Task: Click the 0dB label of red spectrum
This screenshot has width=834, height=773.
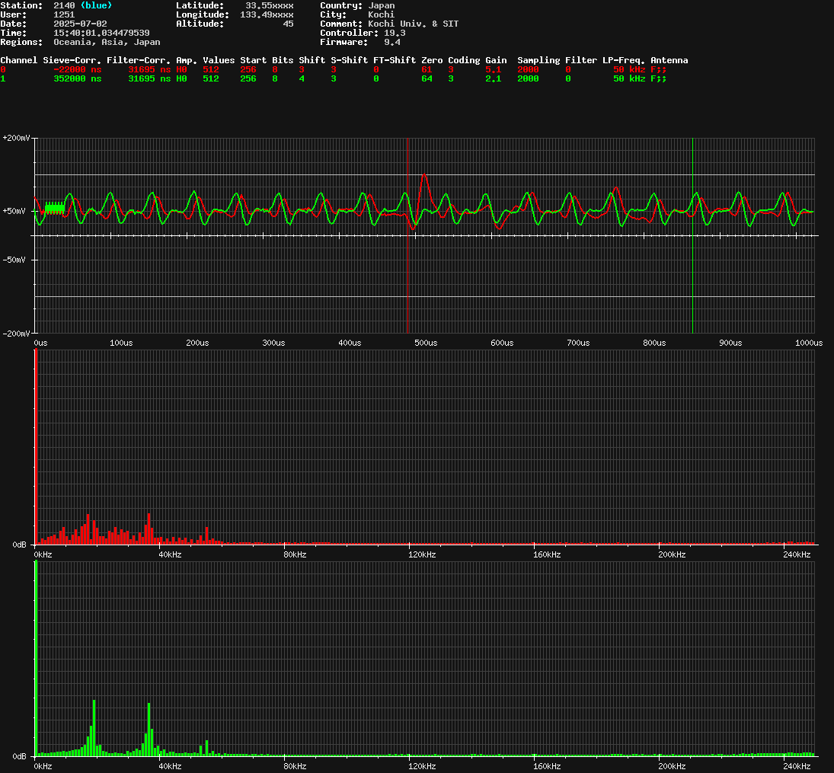Action: [x=19, y=545]
